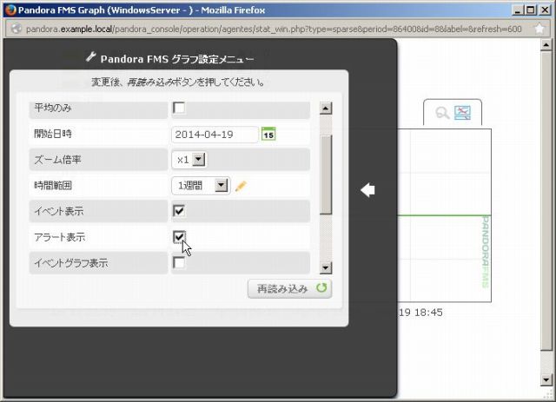Click the browser page vertical scrollbar thumb
The height and width of the screenshot is (402, 556).
pyautogui.click(x=546, y=201)
